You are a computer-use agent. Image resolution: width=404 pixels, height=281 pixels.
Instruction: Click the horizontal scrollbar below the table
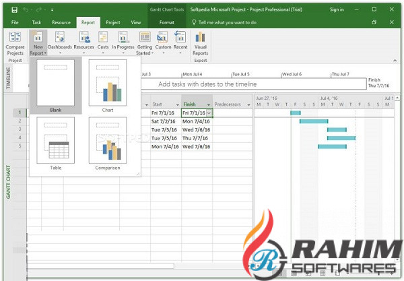pyautogui.click(x=100, y=266)
